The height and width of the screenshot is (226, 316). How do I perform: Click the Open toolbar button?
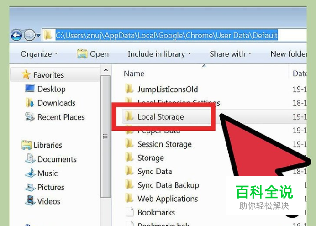pos(93,54)
